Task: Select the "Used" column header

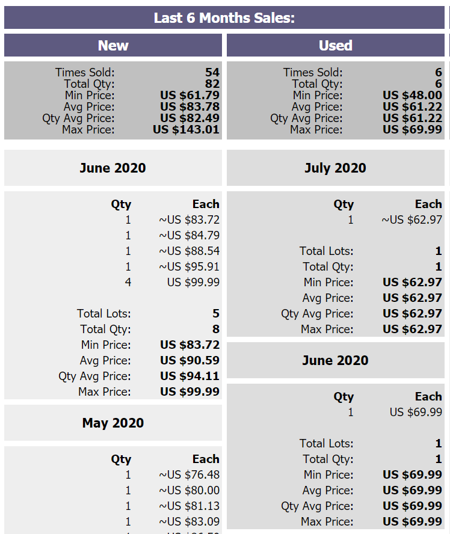Action: pyautogui.click(x=335, y=46)
